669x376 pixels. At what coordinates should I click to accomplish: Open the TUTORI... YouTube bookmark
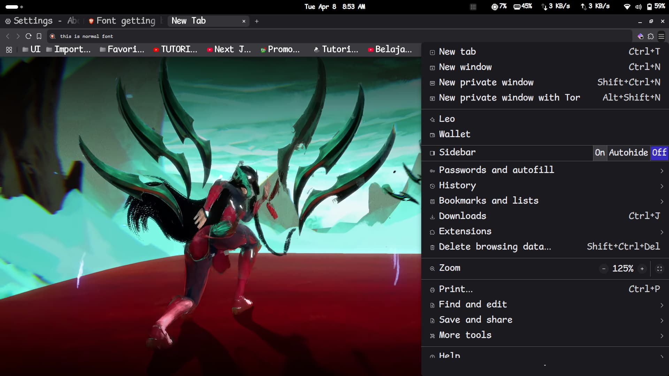click(175, 49)
